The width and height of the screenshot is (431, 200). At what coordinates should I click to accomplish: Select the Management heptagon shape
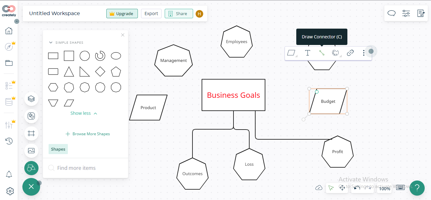(x=174, y=60)
